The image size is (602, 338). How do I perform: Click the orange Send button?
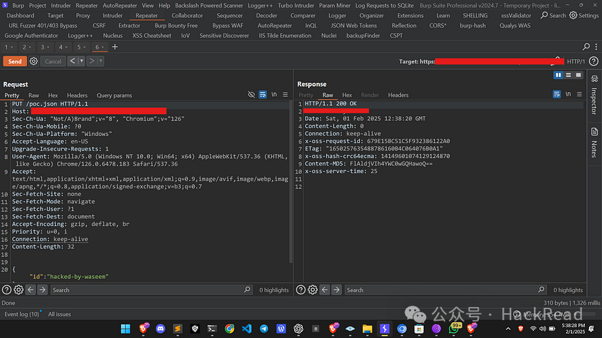15,61
